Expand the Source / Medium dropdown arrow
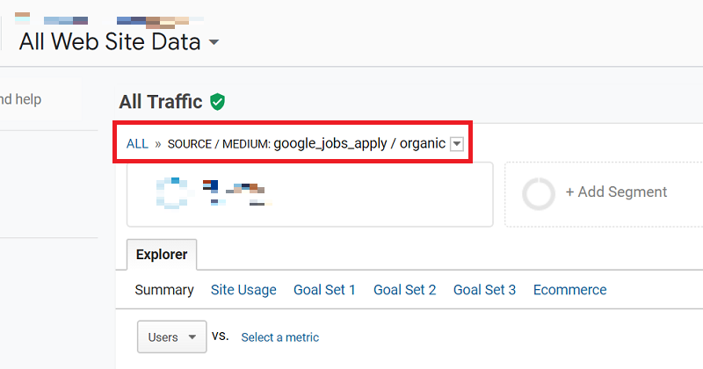The width and height of the screenshot is (703, 369). (456, 144)
